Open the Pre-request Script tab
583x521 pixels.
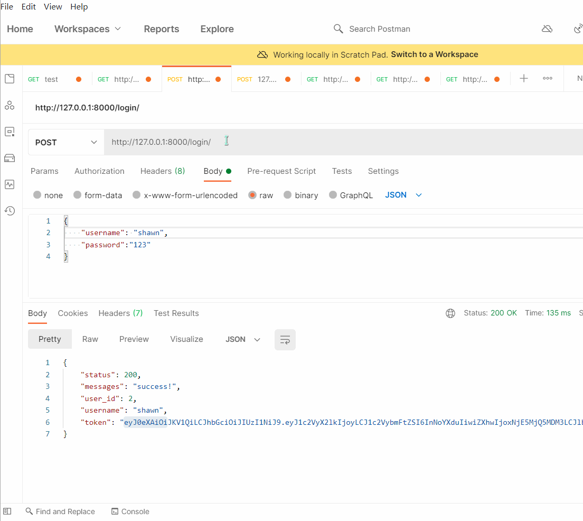click(x=281, y=171)
